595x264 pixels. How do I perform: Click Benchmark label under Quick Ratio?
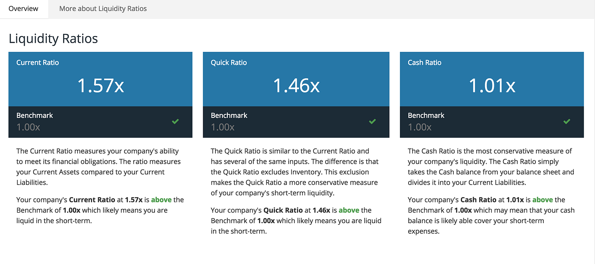229,115
